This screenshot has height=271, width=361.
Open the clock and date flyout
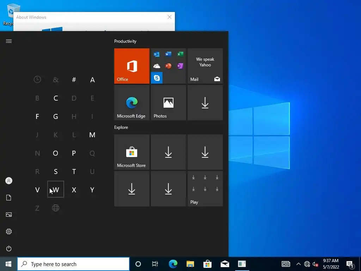[x=331, y=264]
